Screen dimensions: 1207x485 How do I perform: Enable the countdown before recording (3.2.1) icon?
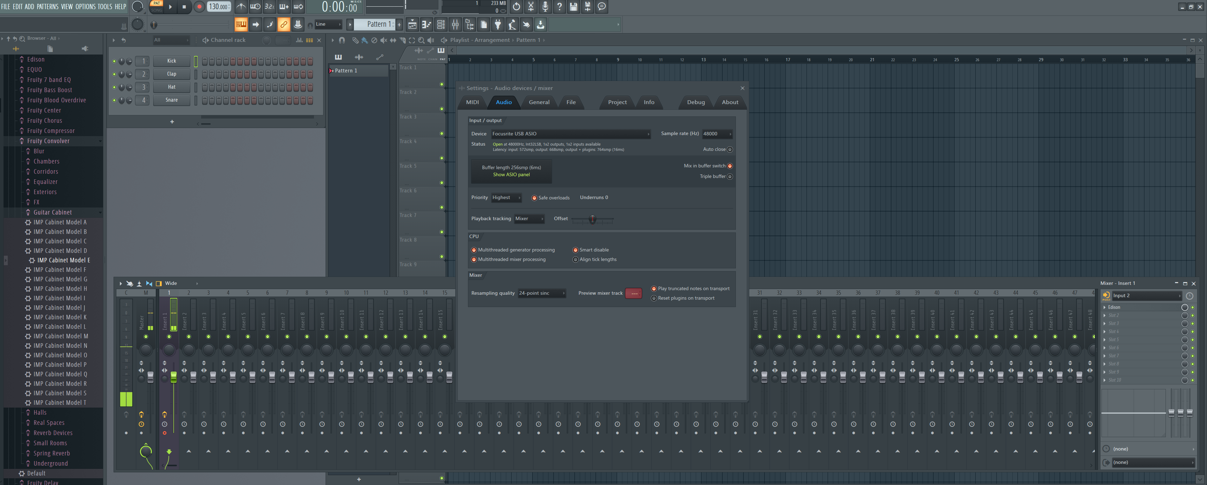click(269, 7)
